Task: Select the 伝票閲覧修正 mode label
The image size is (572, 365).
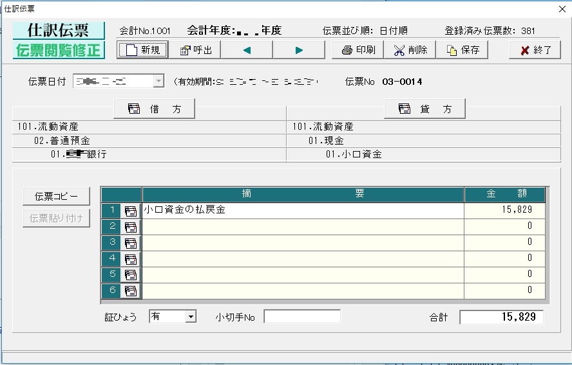Action: [58, 50]
